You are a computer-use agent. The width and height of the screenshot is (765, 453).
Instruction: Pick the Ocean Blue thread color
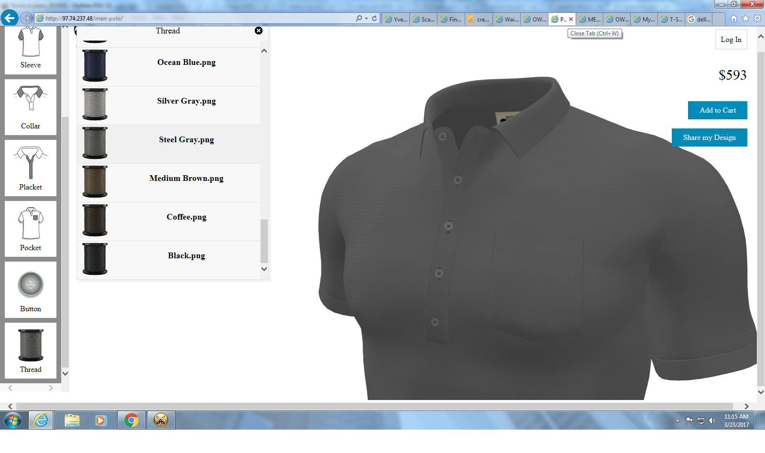tap(186, 63)
